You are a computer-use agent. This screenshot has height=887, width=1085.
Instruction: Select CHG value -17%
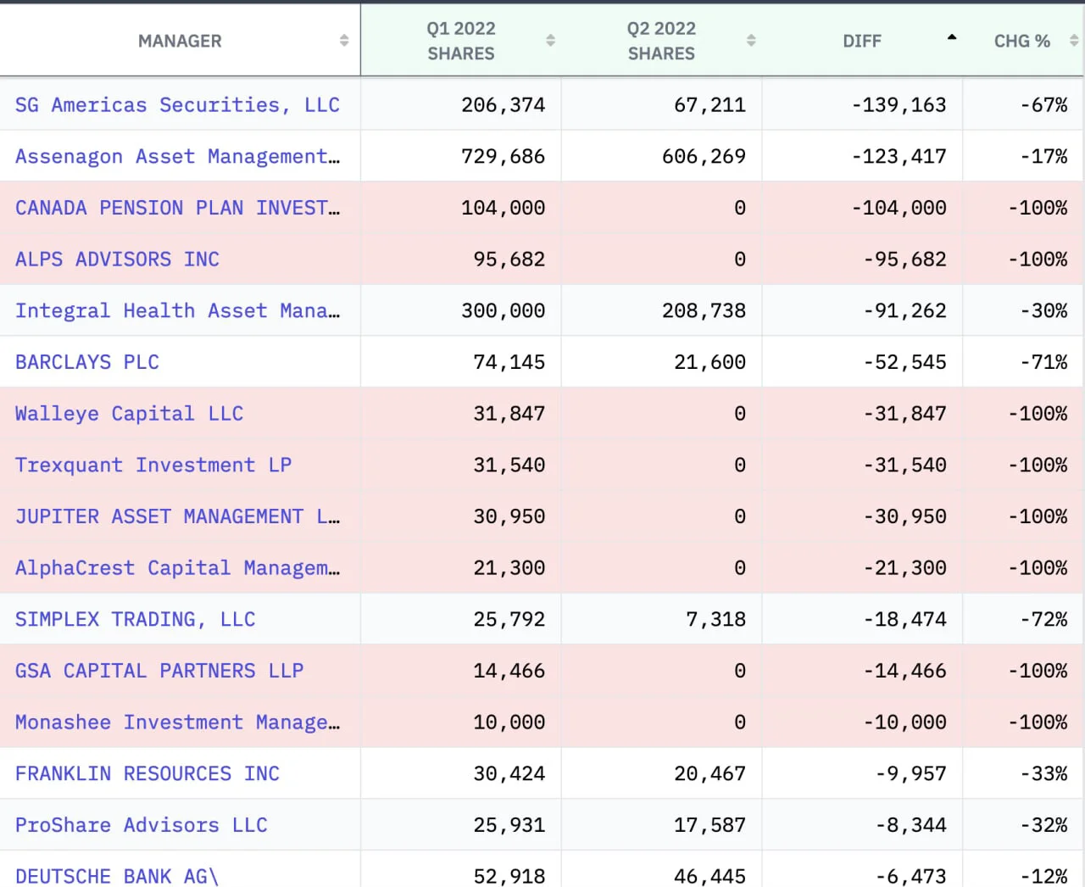pyautogui.click(x=1043, y=157)
